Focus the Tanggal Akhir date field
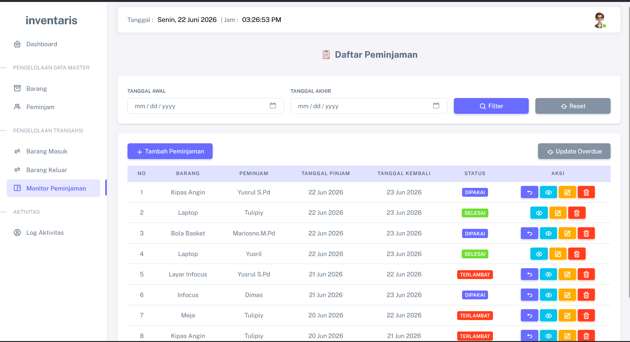This screenshot has height=342, width=630. (x=369, y=106)
